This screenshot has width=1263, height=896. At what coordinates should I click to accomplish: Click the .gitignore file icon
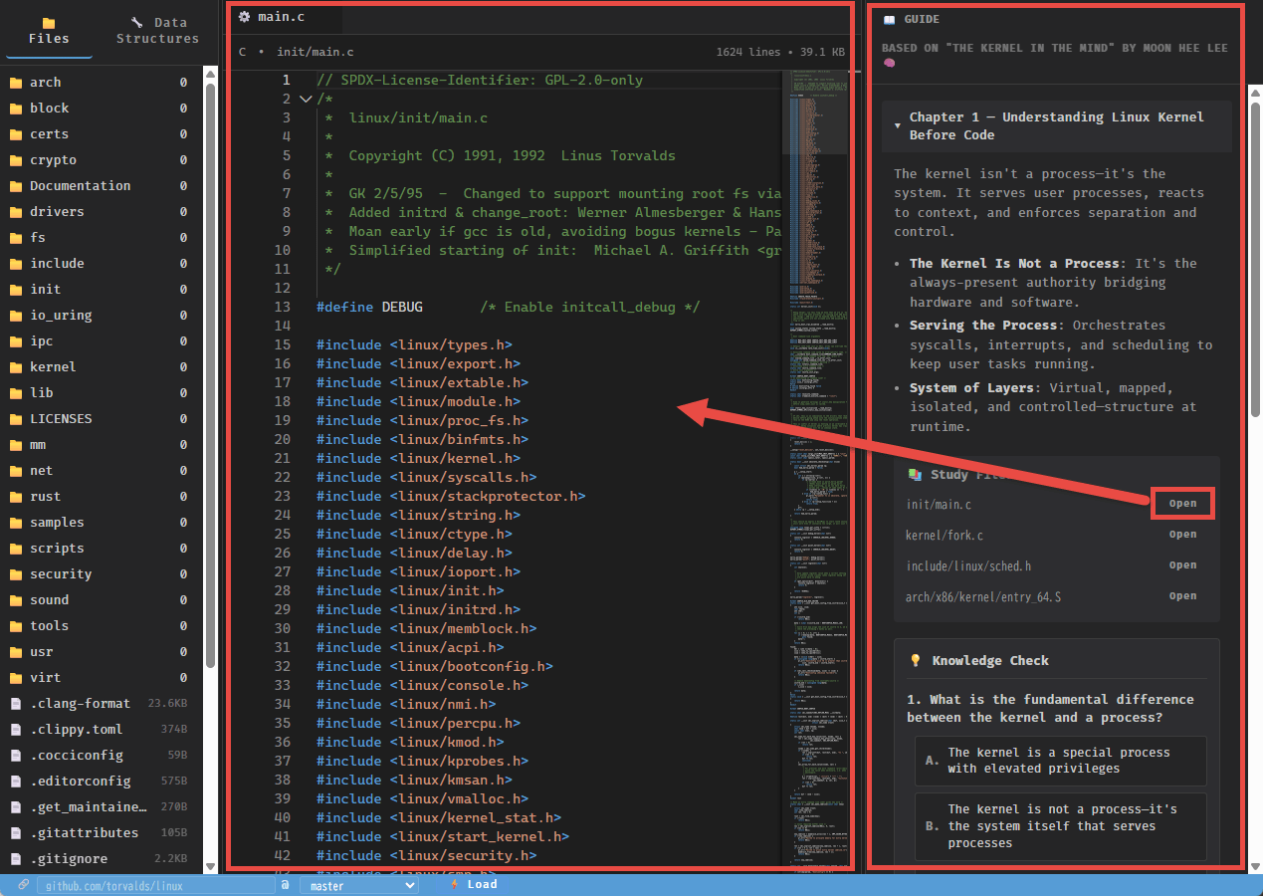[x=16, y=859]
